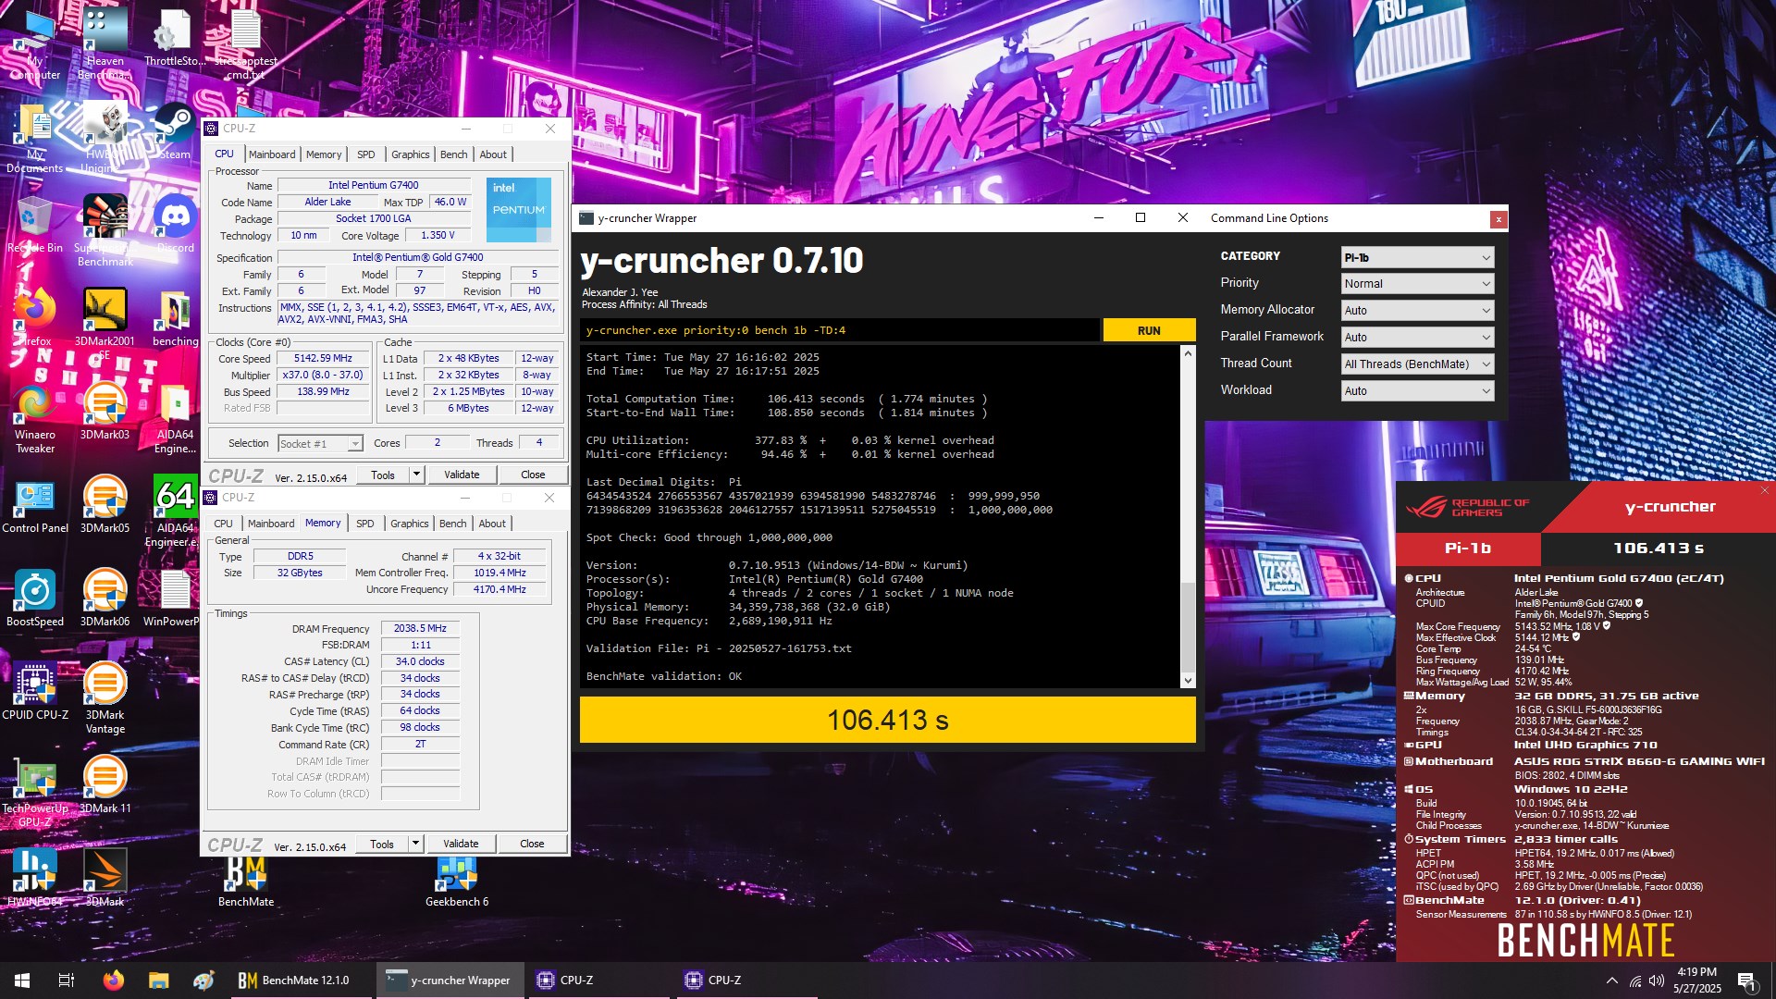Screen dimensions: 1776x999
Task: Click the y-cruncher command line field
Action: click(x=840, y=330)
